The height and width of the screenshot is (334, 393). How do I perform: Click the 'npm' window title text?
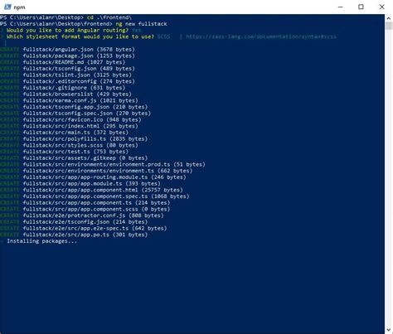pos(19,7)
